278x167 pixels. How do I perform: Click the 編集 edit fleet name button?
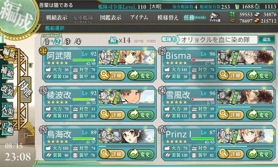[x=267, y=39]
